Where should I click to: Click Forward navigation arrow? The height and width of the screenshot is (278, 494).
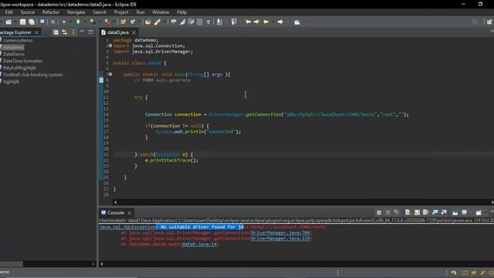(280, 22)
